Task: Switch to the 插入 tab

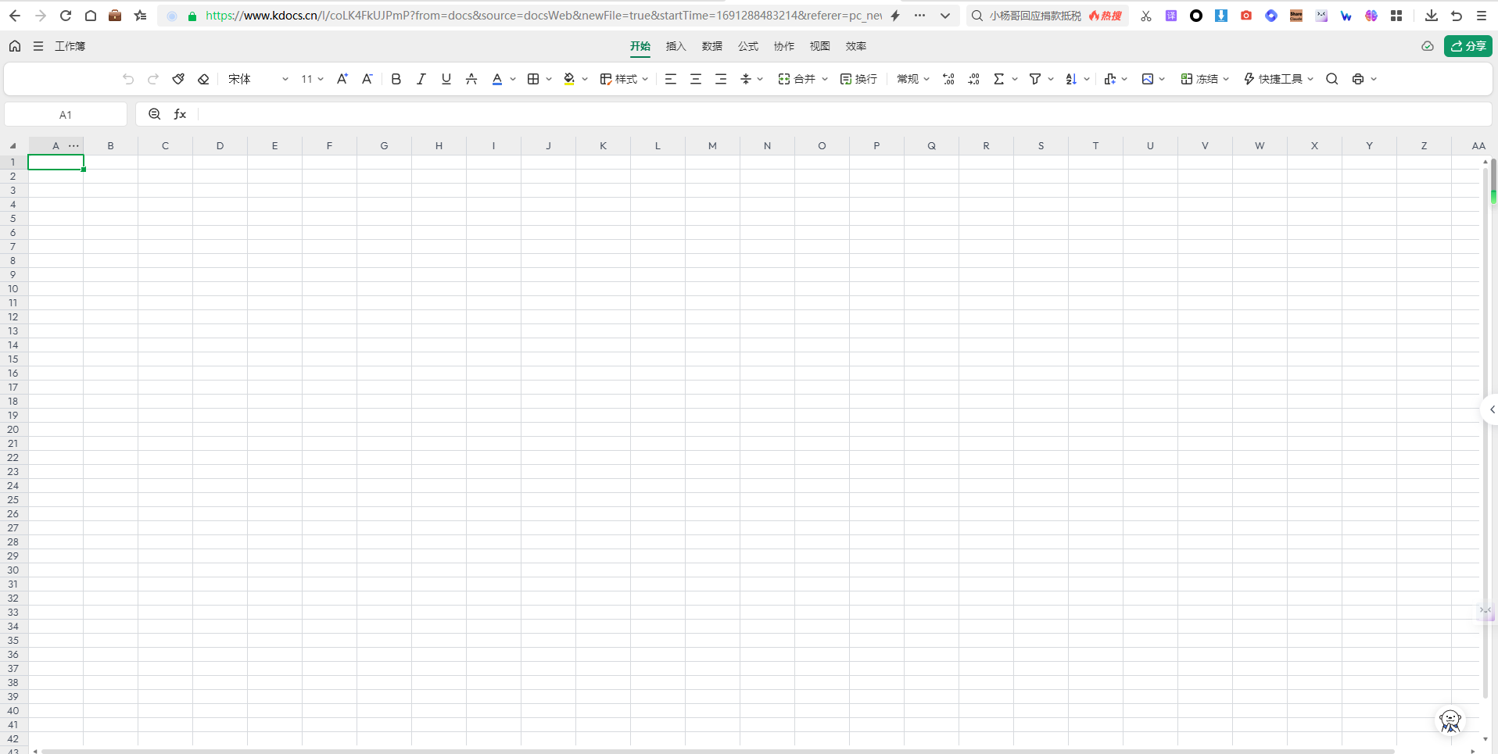Action: [676, 46]
